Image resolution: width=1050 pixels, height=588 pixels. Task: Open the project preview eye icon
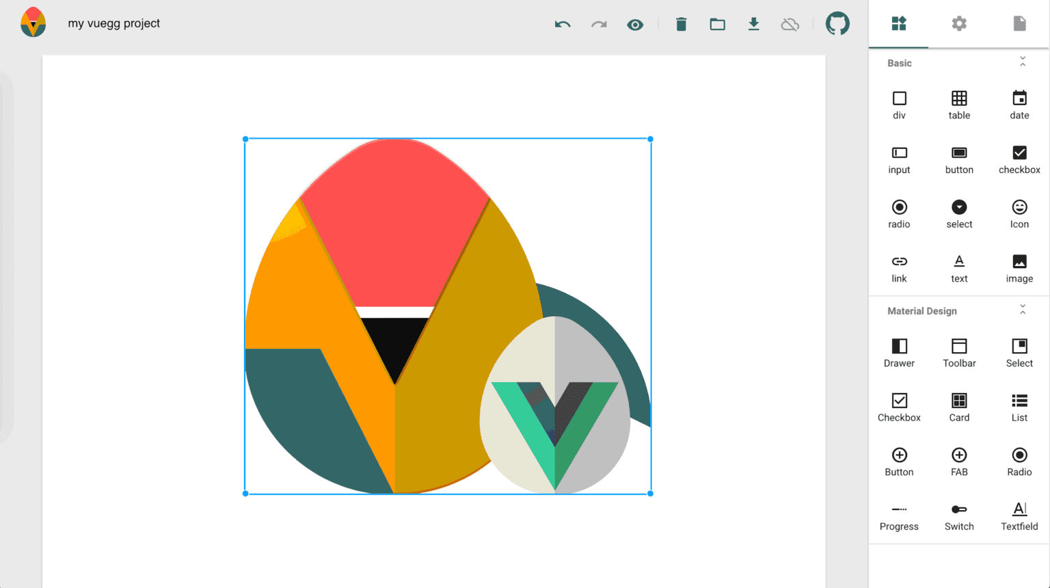(x=635, y=24)
